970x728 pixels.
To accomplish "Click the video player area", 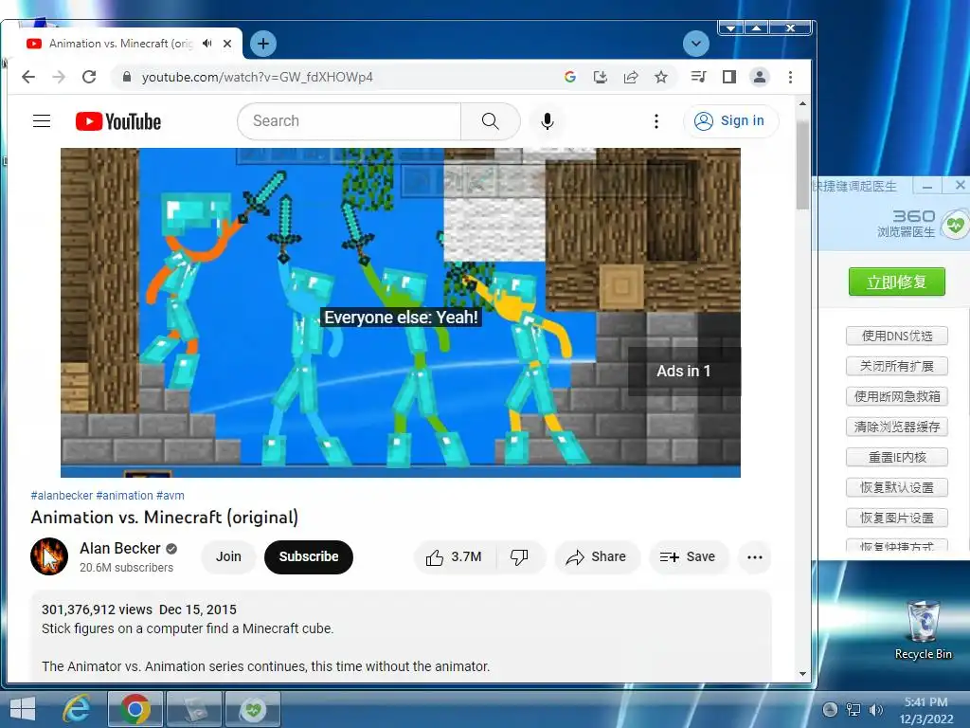I will [401, 313].
